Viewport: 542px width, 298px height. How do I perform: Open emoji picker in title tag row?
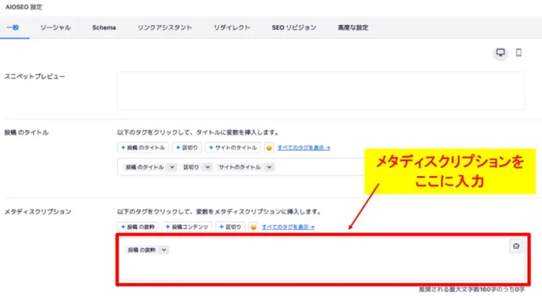(269, 148)
